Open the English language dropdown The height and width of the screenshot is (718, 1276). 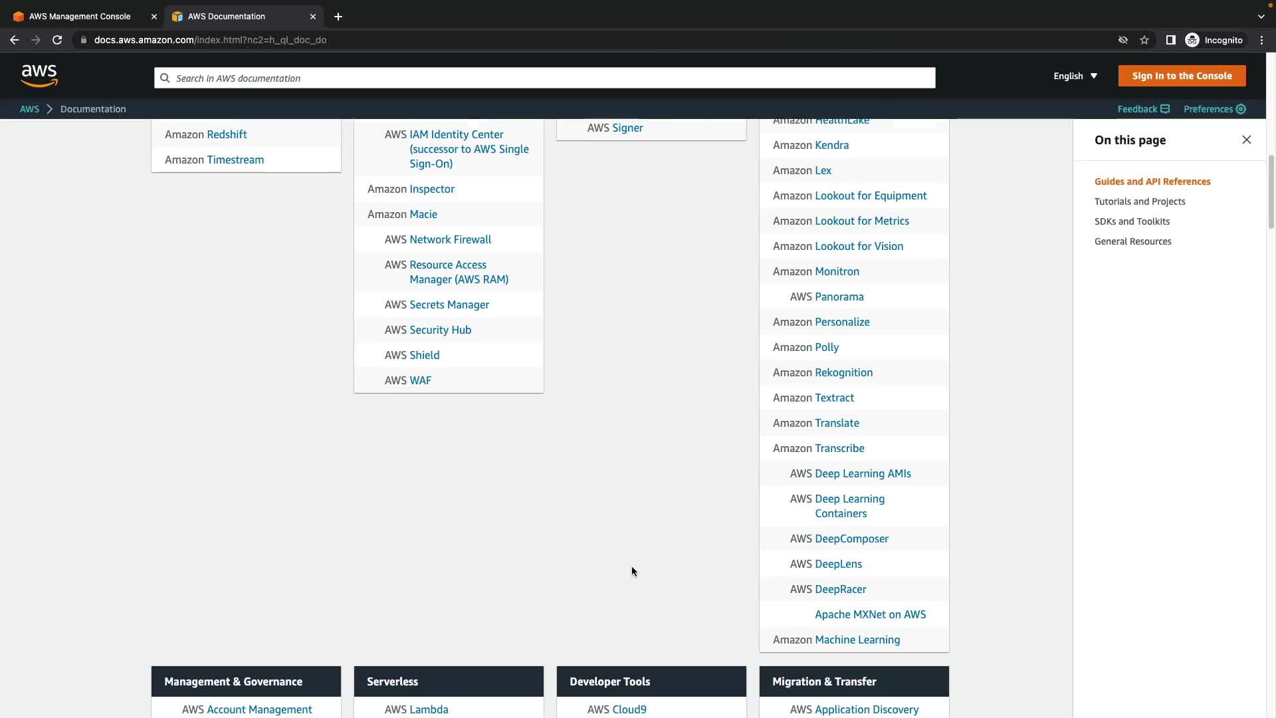[x=1075, y=76]
